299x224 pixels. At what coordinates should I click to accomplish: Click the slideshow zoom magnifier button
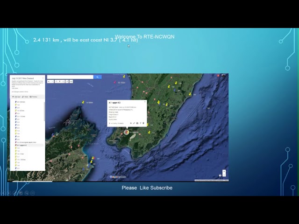[x=27, y=193]
